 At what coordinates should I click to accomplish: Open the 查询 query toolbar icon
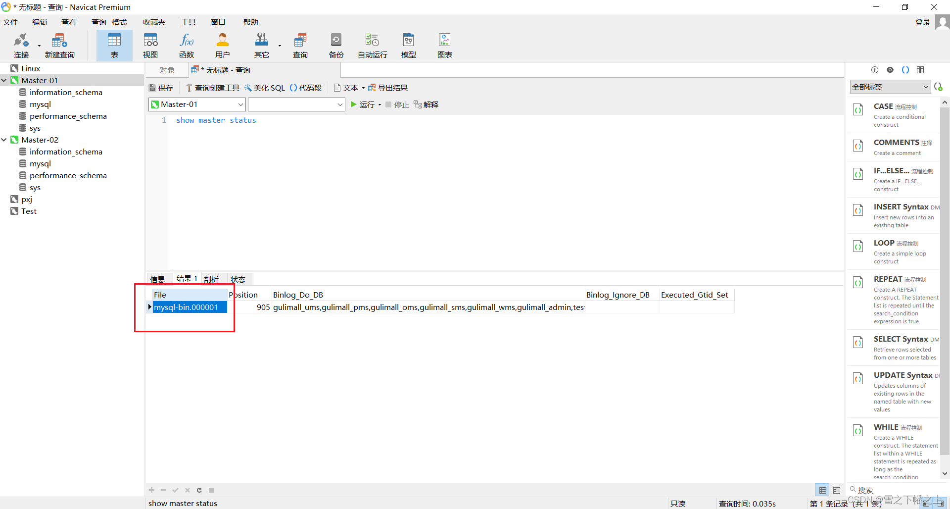300,46
